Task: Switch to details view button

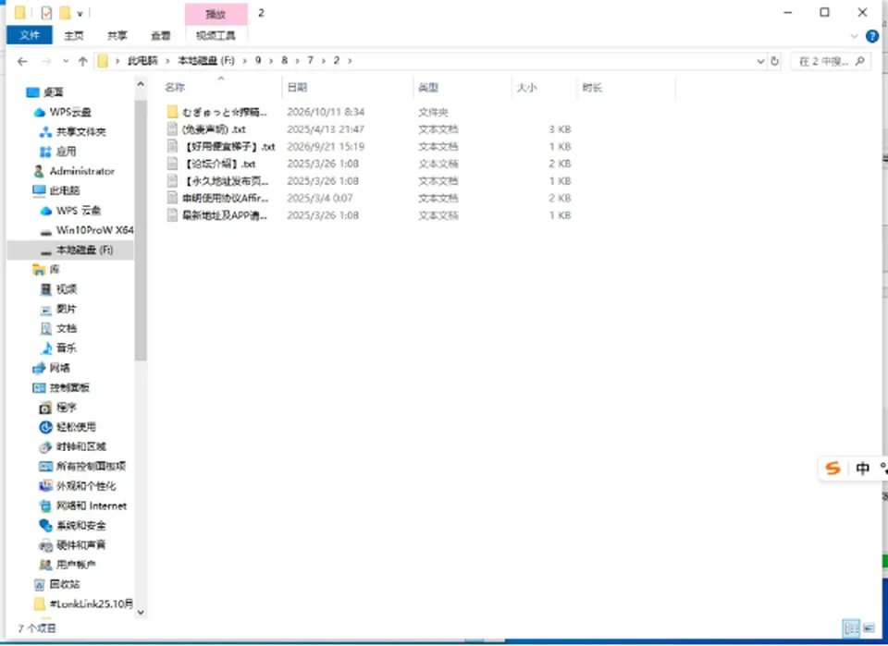Action: pos(851,628)
